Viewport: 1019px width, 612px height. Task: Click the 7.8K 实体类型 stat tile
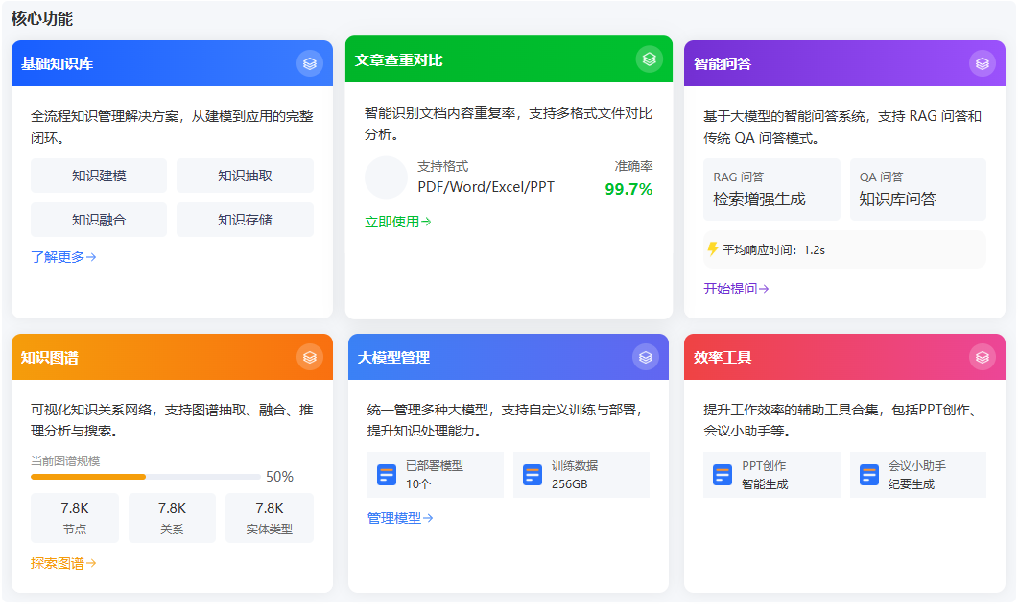coord(270,518)
